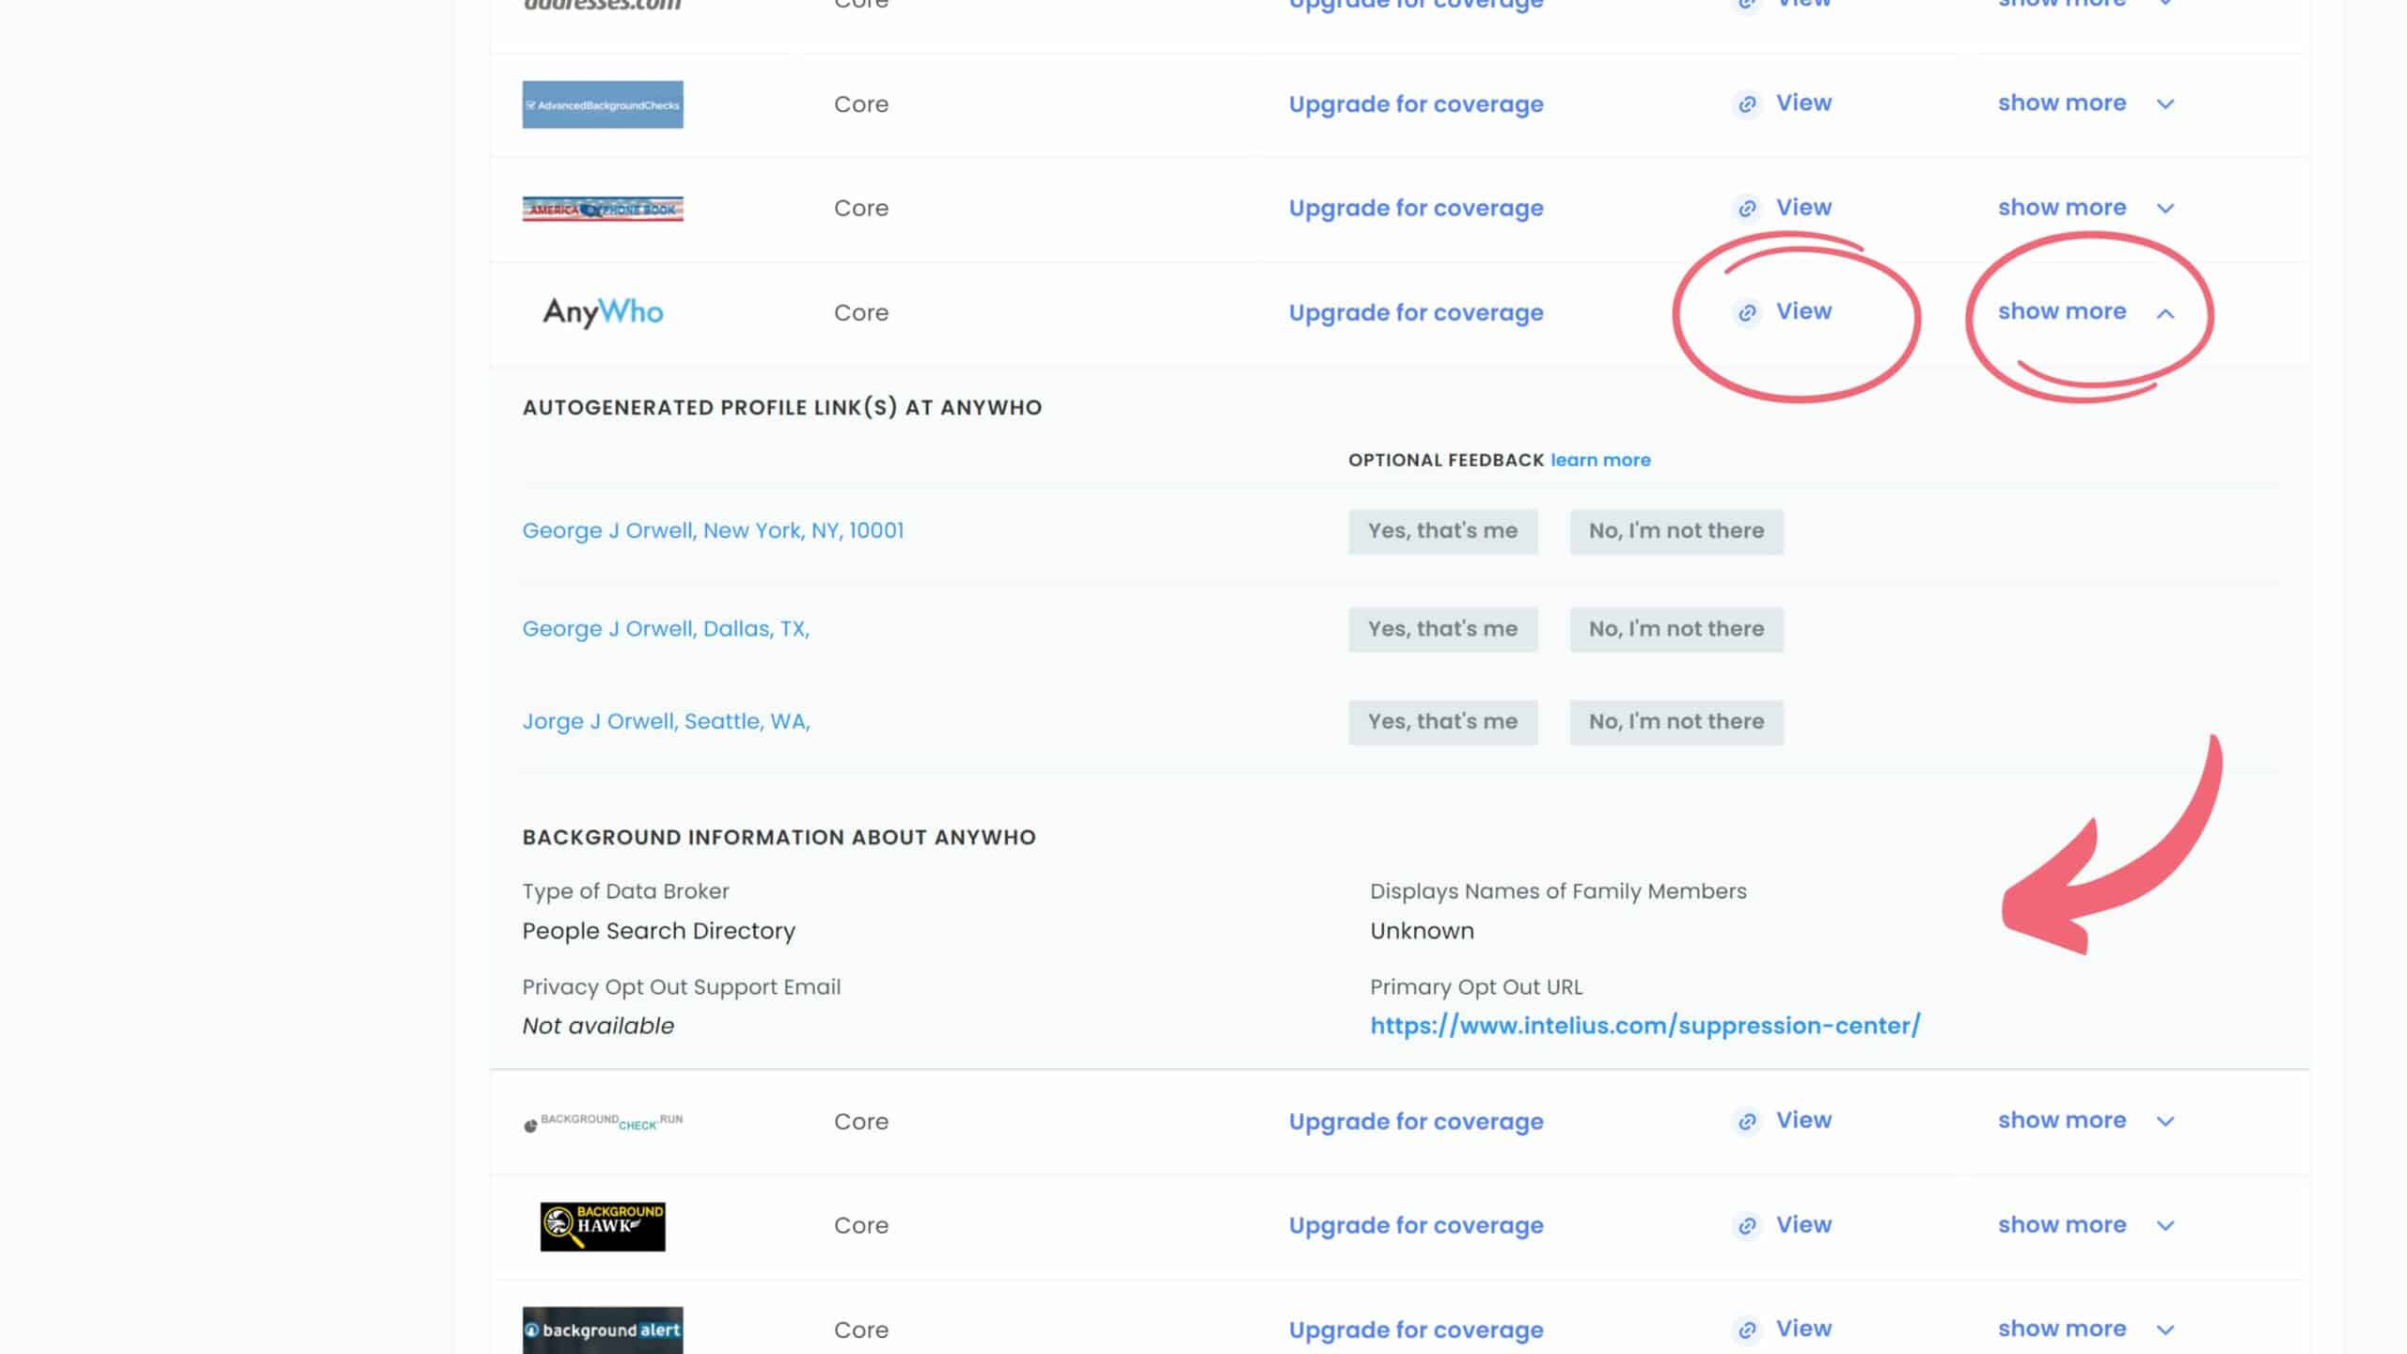
Task: Click Yes, that's me for Seattle profile
Action: point(1443,722)
